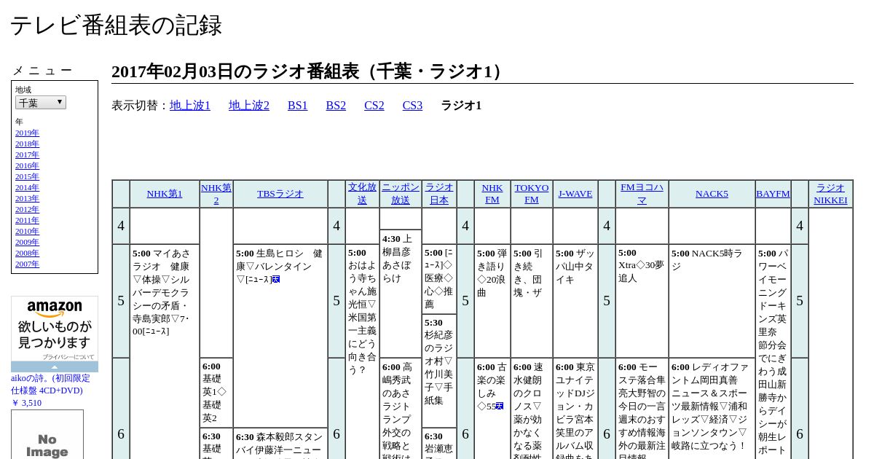This screenshot has height=459, width=874.
Task: Open the NACK5 station link
Action: point(712,194)
